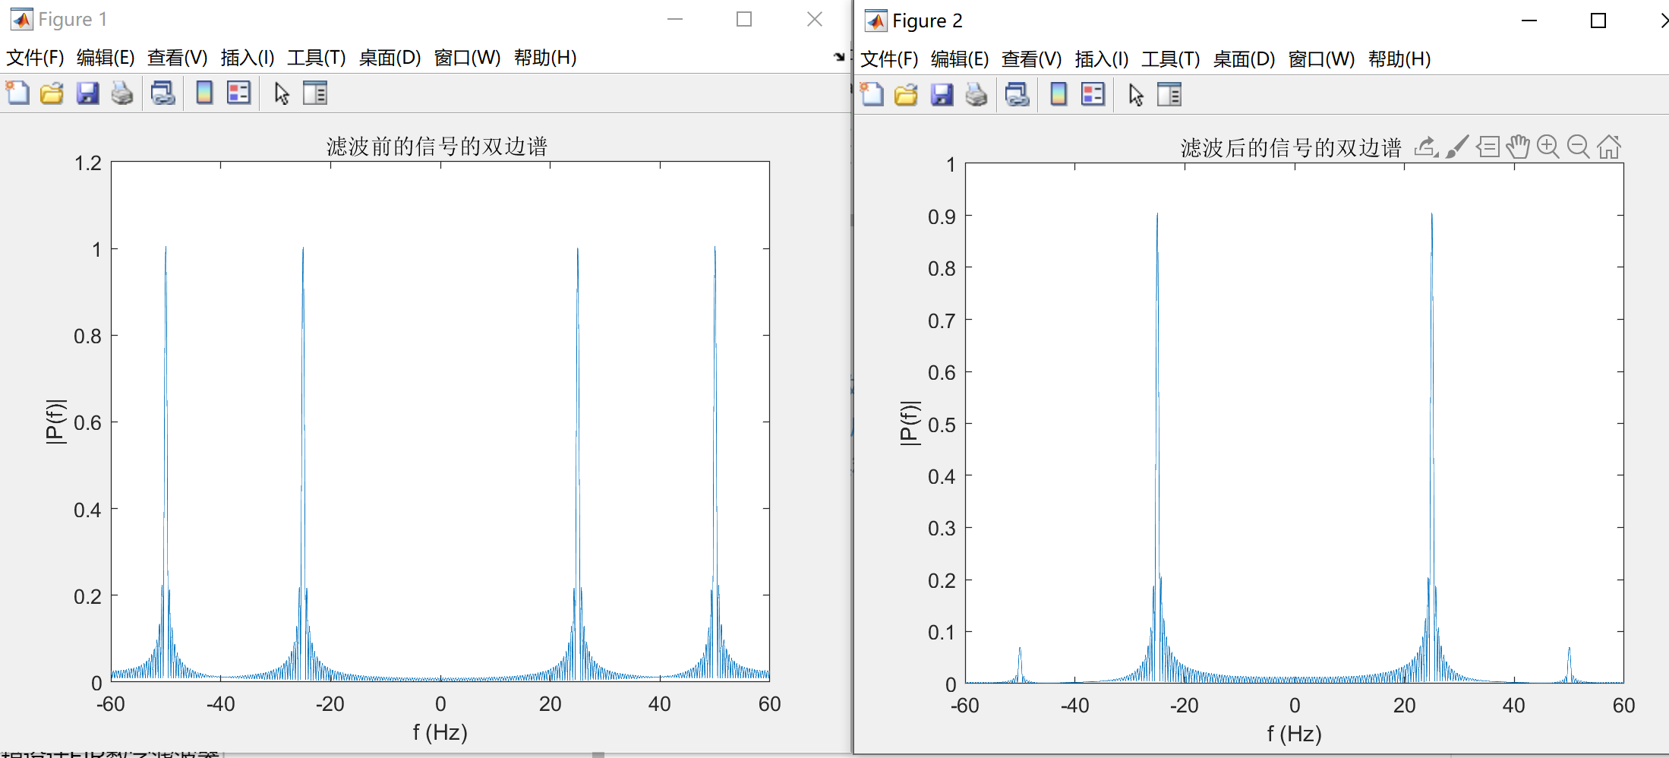The width and height of the screenshot is (1669, 758).
Task: Click |P(f)| y-axis label in Figure 2
Action: (910, 423)
